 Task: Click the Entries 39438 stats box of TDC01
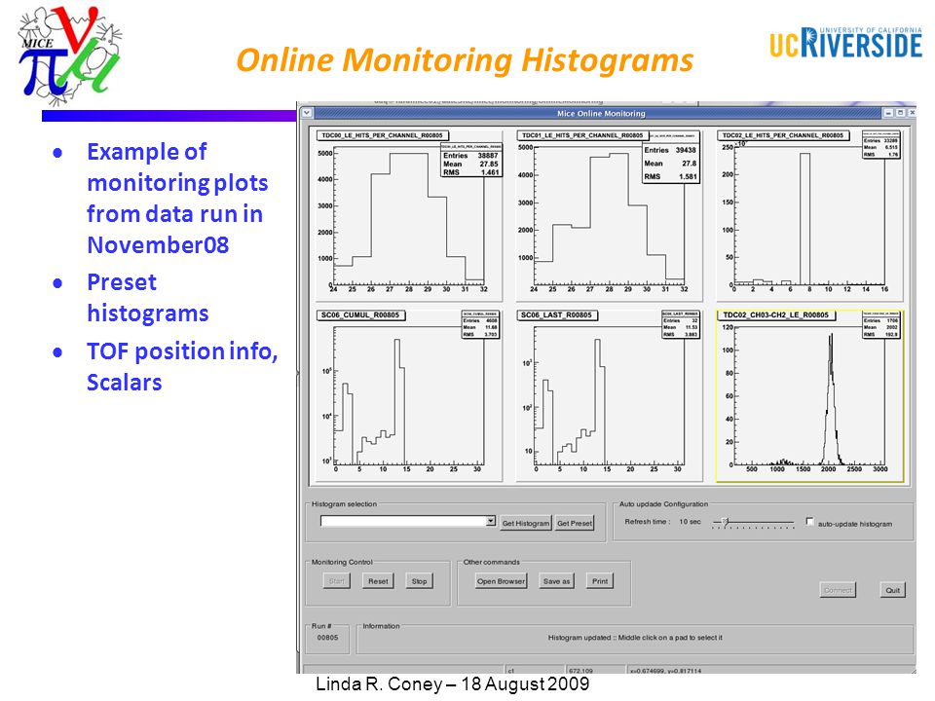tap(670, 160)
